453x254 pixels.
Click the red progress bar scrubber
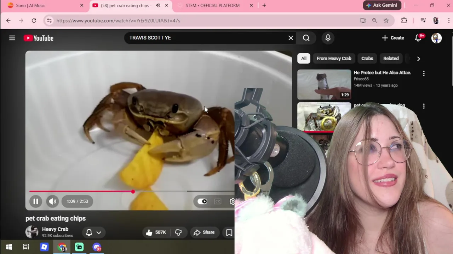(133, 192)
